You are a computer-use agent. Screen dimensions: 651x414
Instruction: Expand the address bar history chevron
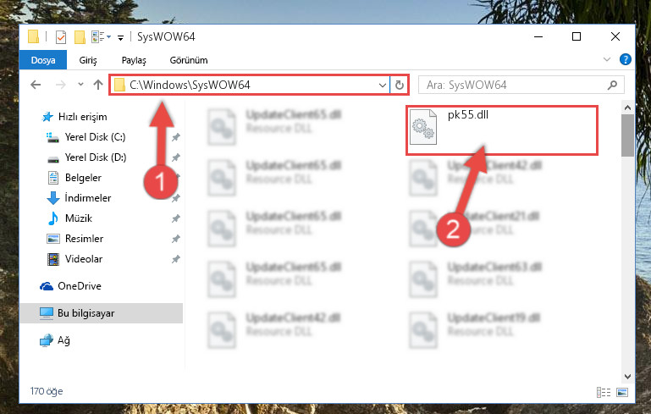pyautogui.click(x=383, y=86)
